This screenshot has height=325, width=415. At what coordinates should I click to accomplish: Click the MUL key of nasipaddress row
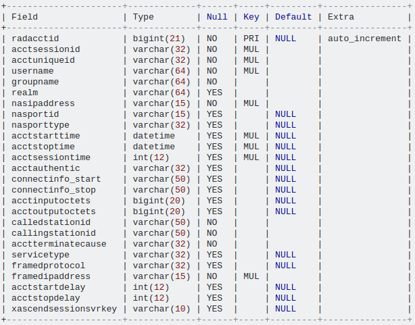(x=251, y=103)
